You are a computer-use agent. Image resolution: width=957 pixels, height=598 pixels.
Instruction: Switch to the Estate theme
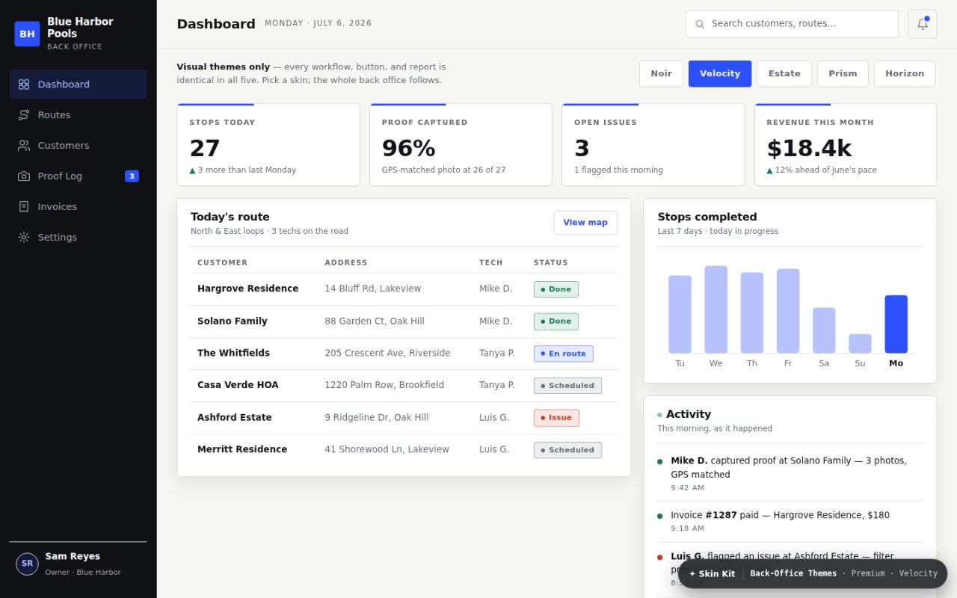point(784,73)
